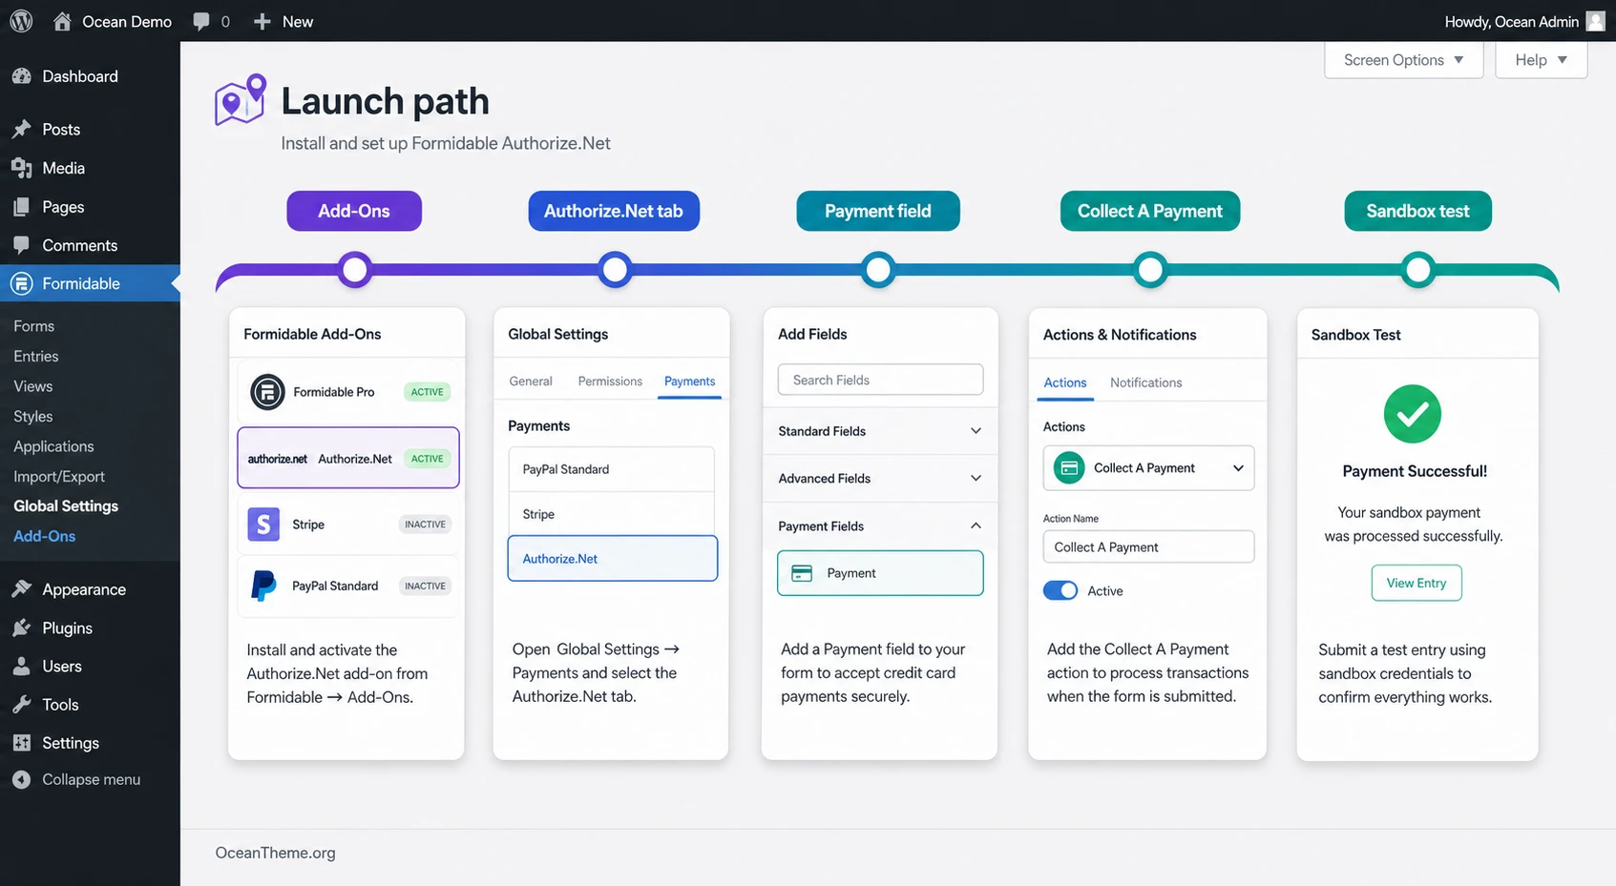Click the WordPress logo icon
The image size is (1616, 886).
pos(21,21)
